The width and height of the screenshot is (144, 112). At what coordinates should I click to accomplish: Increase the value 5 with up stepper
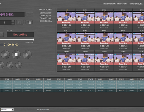pyautogui.click(x=13, y=21)
